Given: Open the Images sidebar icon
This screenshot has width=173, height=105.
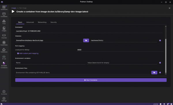Looking at the screenshot, I should 4,29.
